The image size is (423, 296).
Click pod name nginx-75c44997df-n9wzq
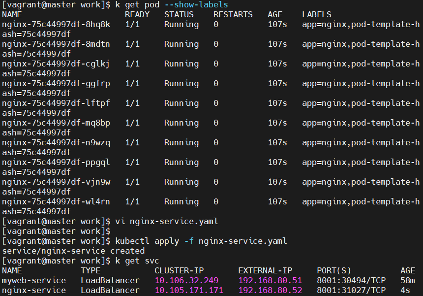56,143
